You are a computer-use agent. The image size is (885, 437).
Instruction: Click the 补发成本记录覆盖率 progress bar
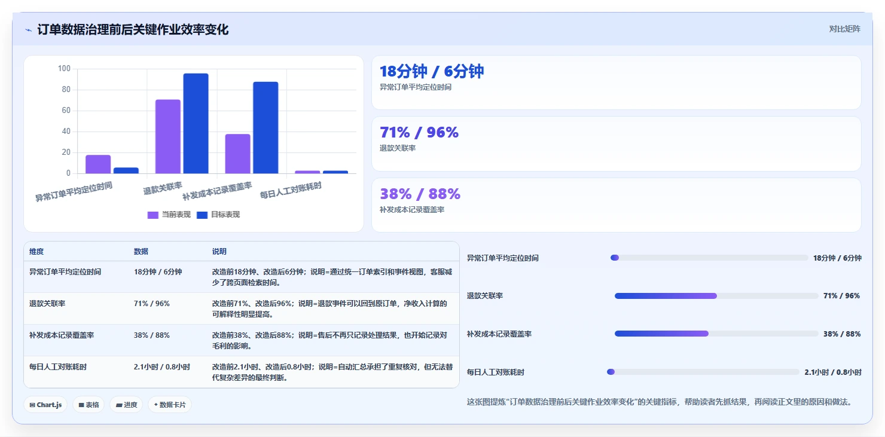click(x=716, y=334)
